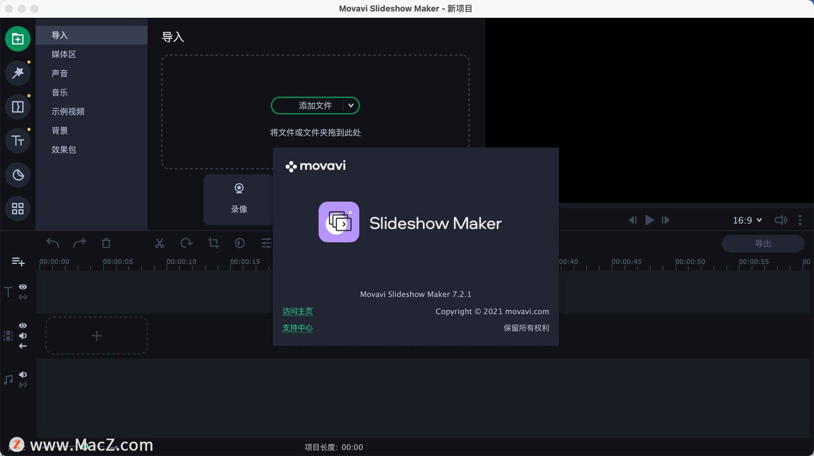814x456 pixels.
Task: Click the movavi brand logo in dialog
Action: [x=315, y=166]
